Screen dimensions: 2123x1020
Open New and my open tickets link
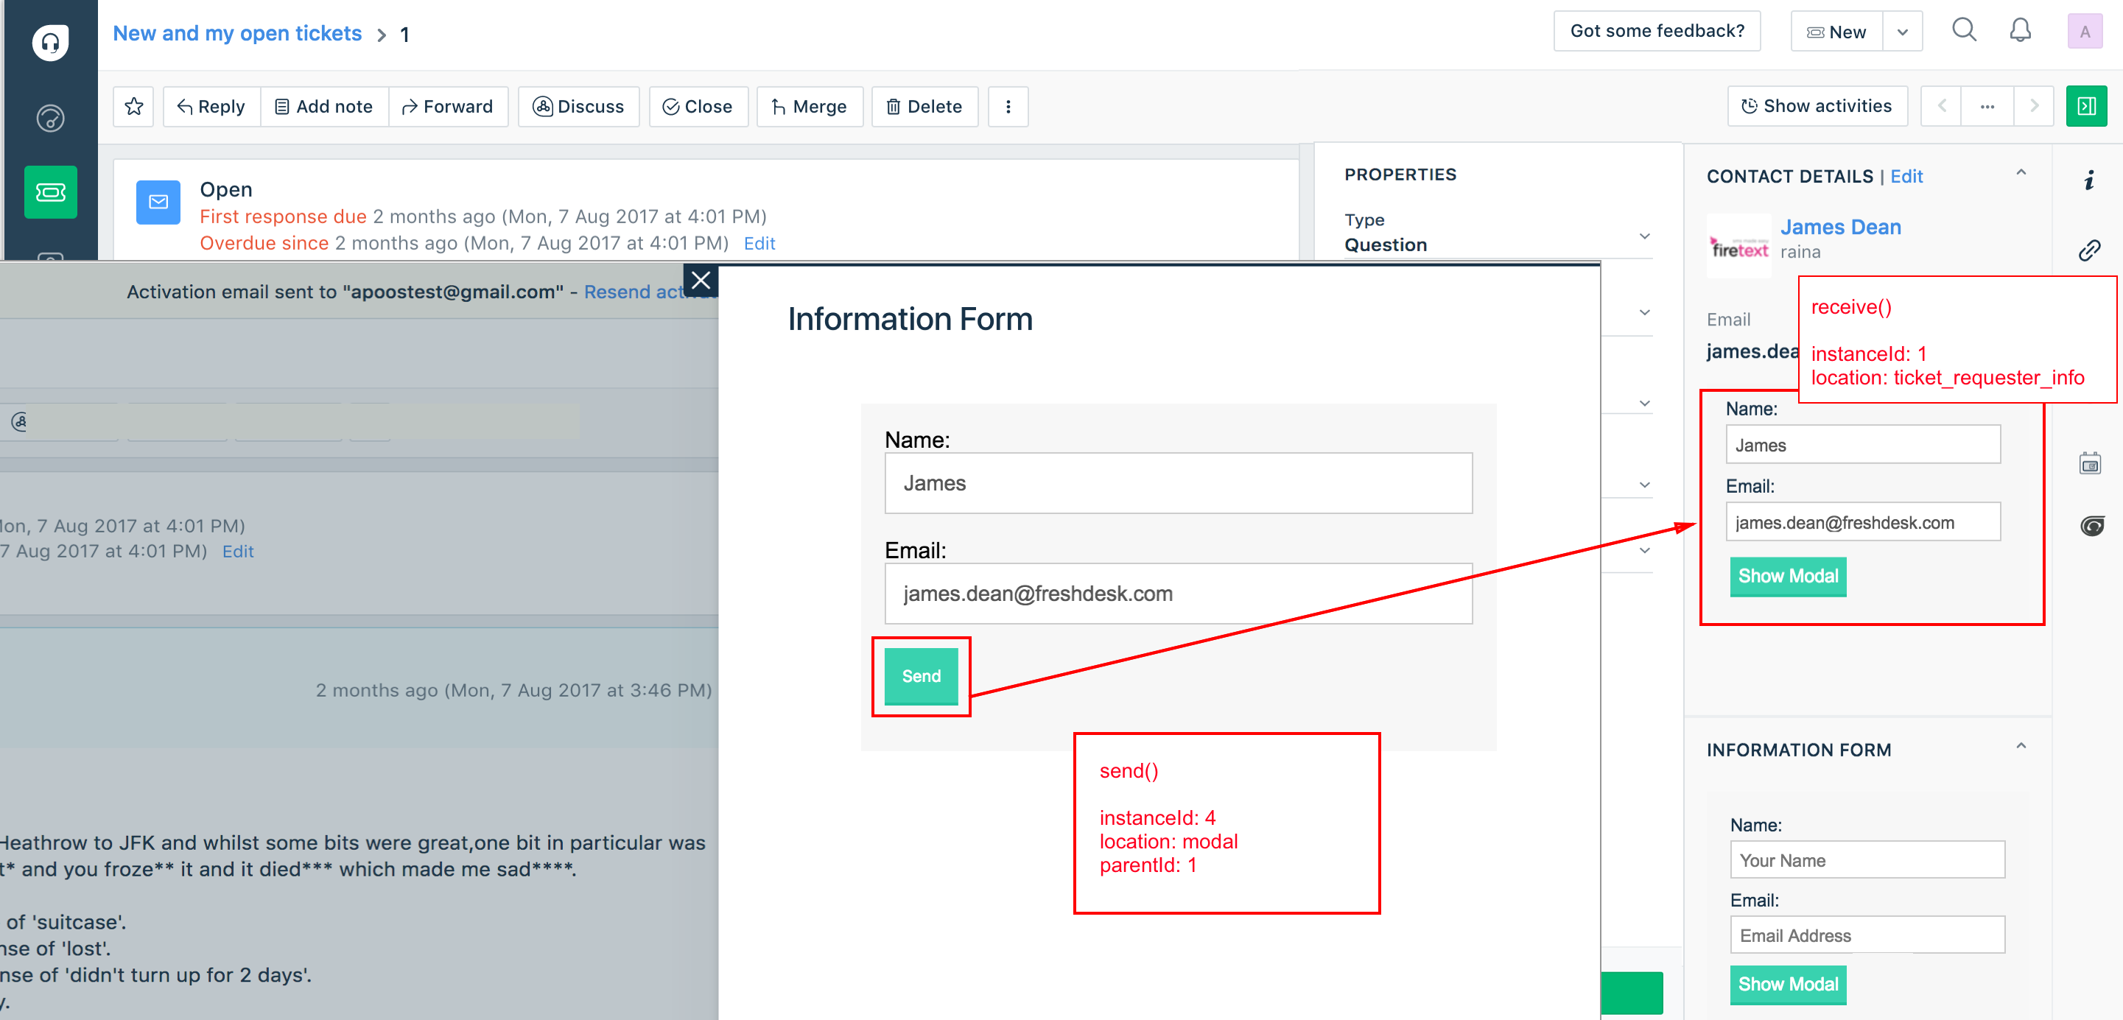tap(237, 33)
